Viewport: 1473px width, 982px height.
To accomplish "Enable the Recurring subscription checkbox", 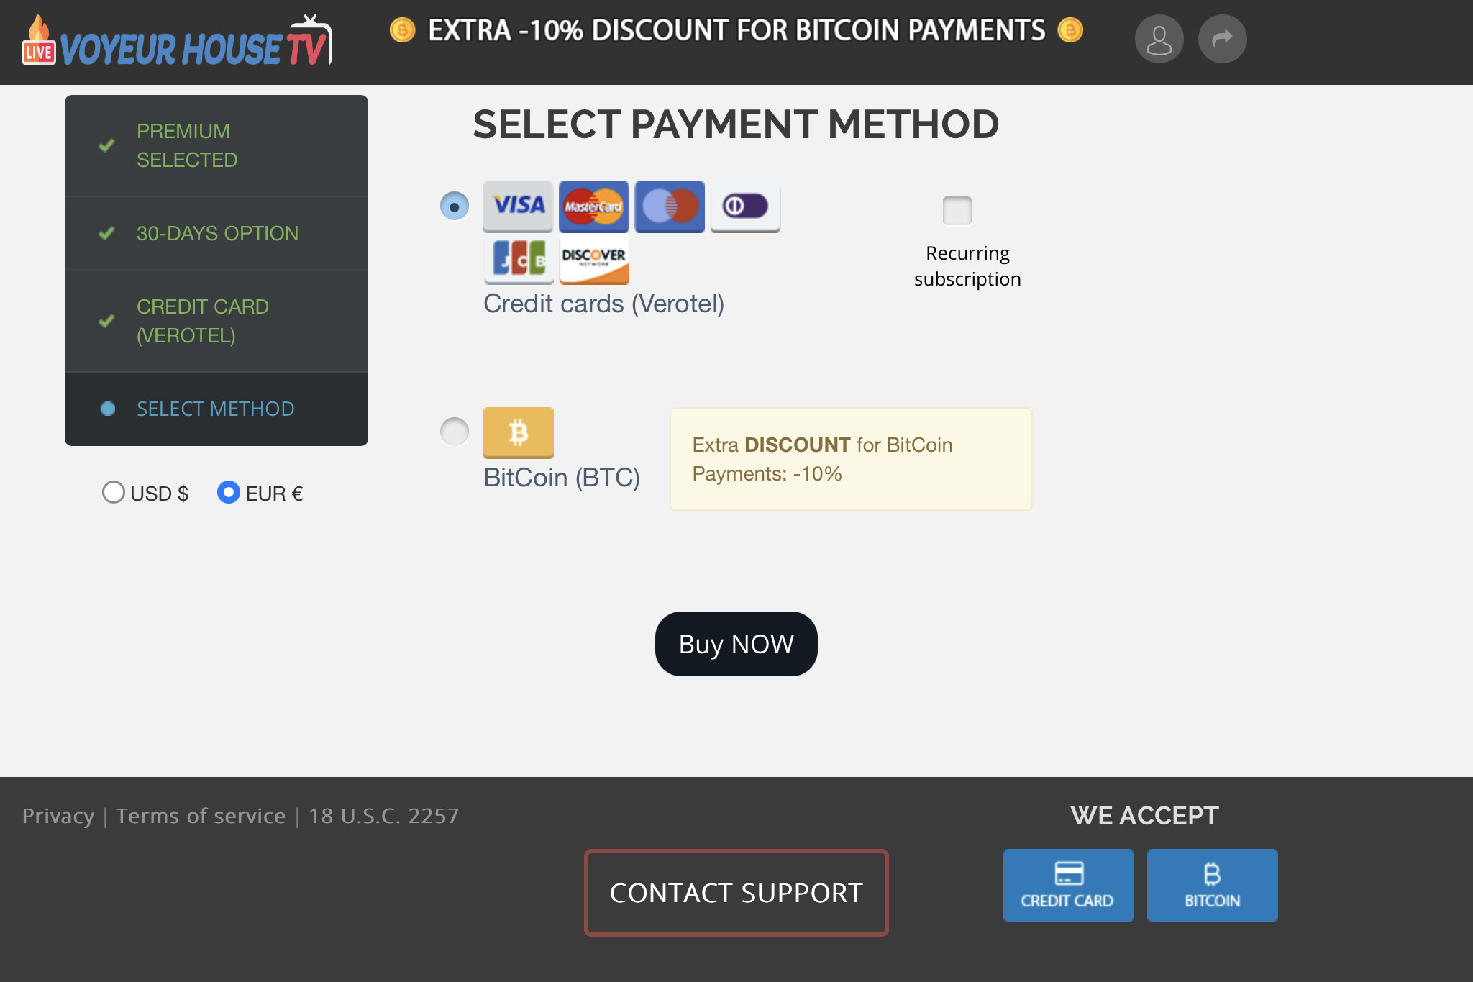I will pyautogui.click(x=957, y=210).
